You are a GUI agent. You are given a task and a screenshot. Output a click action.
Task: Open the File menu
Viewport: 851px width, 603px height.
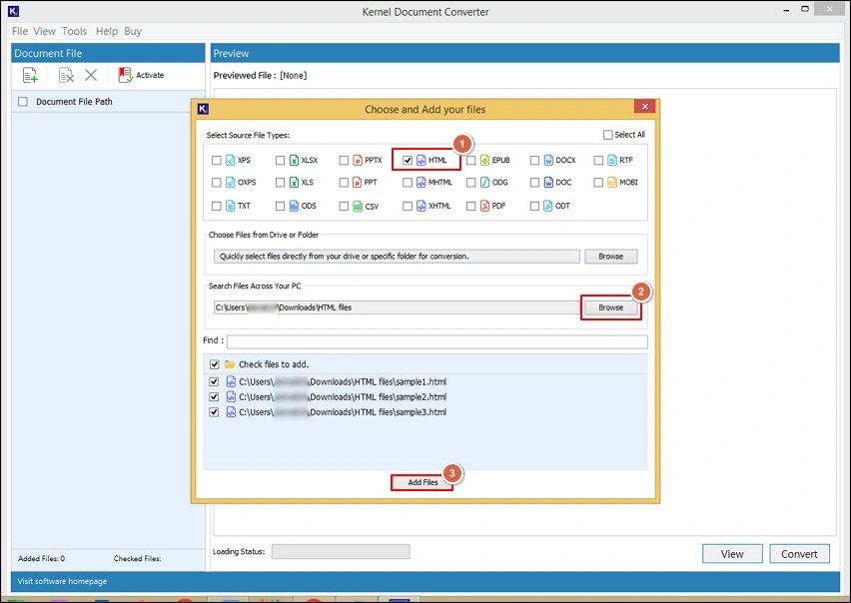[20, 31]
